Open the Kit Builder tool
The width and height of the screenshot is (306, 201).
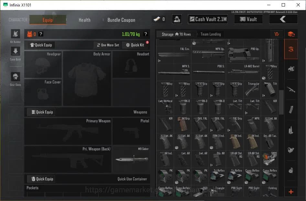[x=15, y=34]
